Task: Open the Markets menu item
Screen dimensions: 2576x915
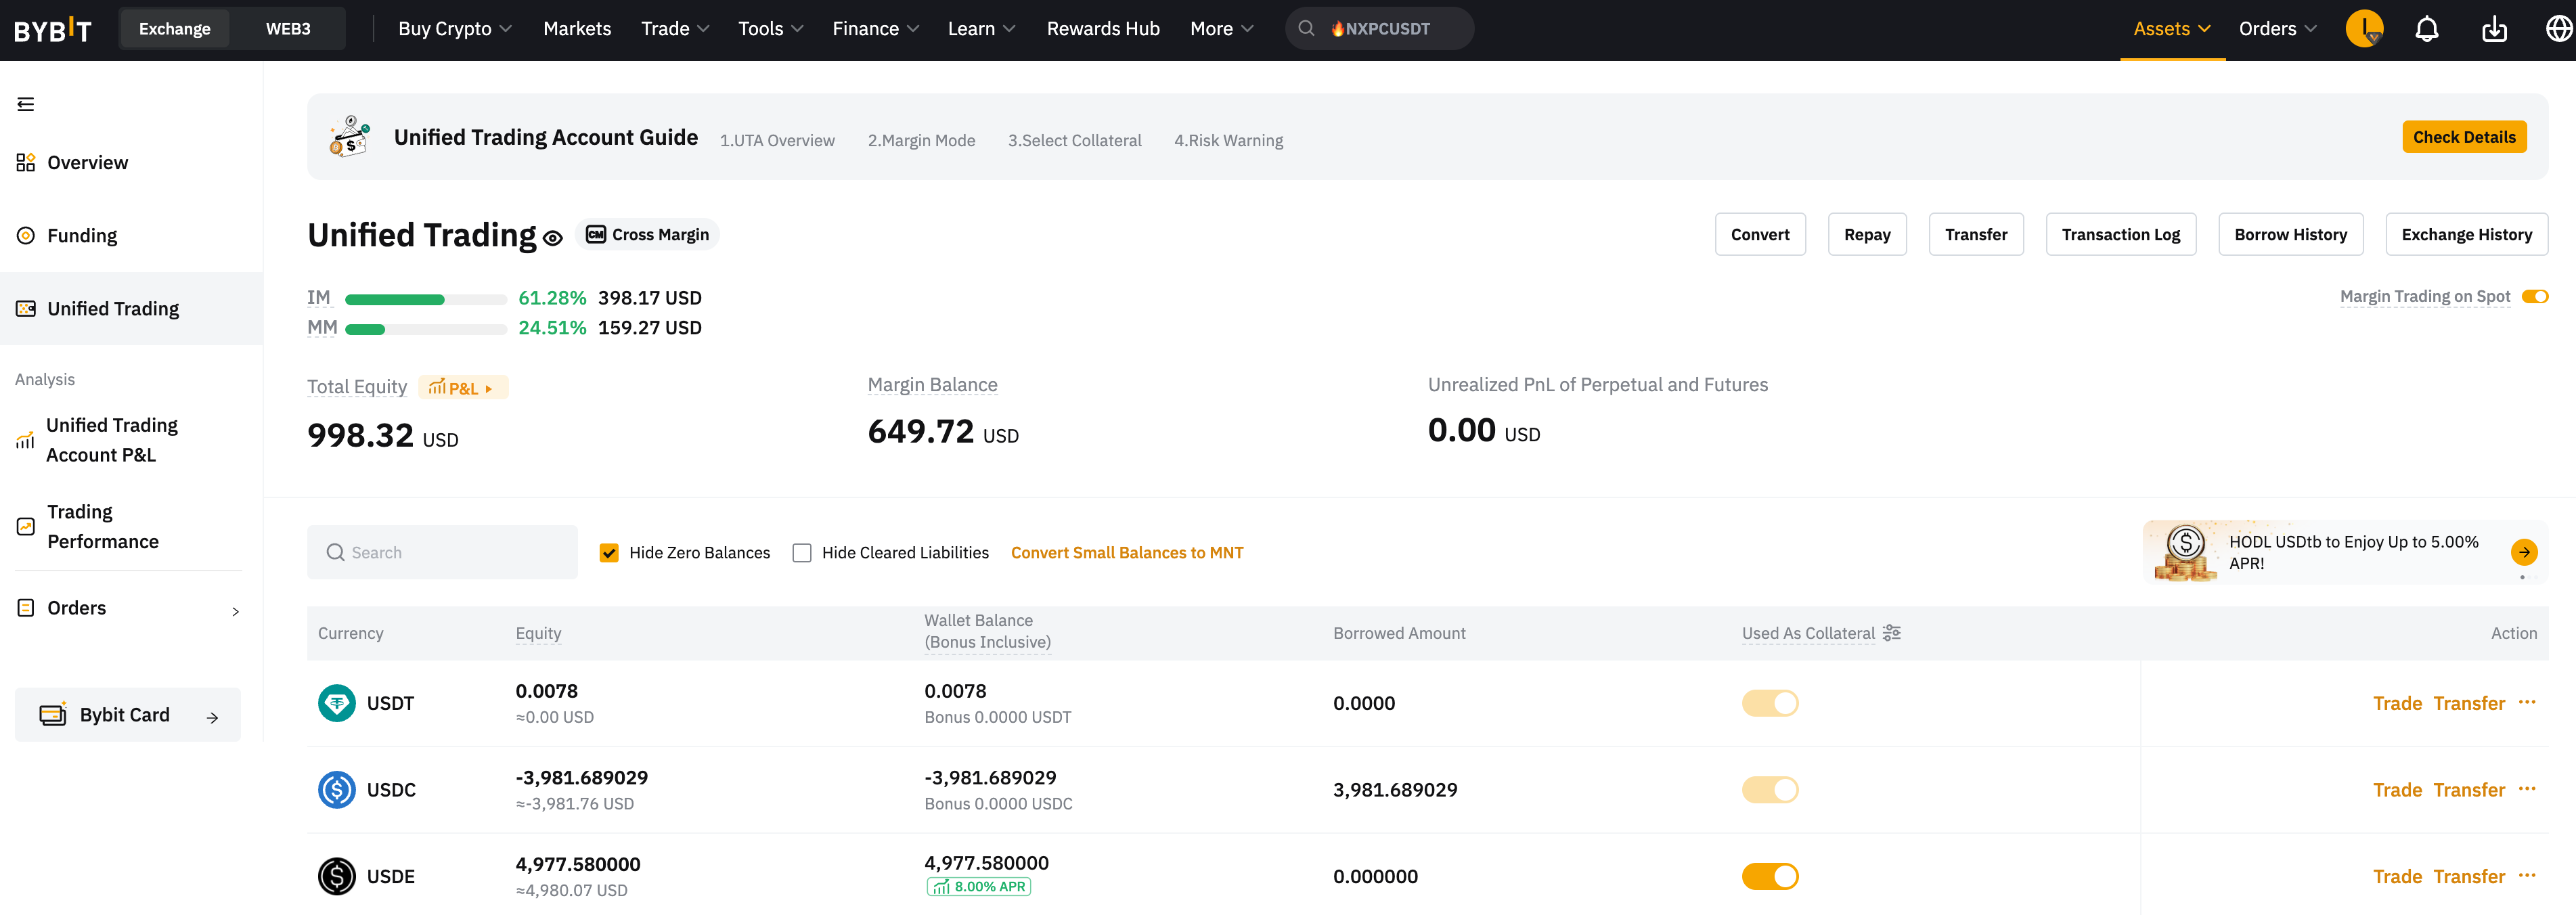Action: (x=577, y=29)
